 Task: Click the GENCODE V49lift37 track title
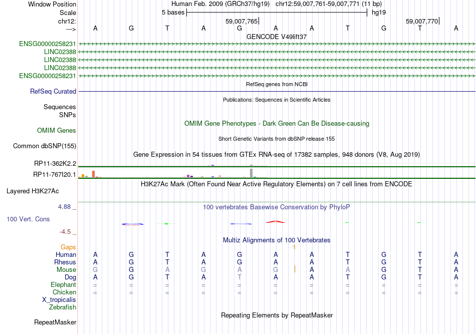point(277,37)
